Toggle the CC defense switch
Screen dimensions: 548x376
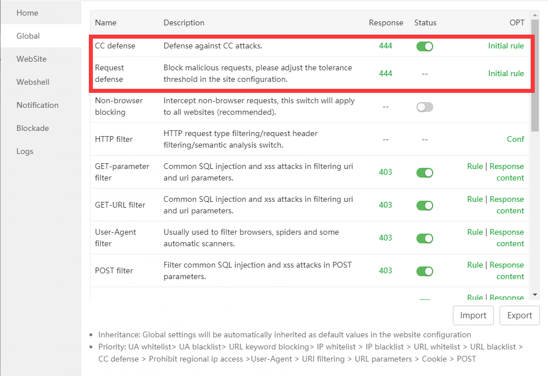pos(425,46)
